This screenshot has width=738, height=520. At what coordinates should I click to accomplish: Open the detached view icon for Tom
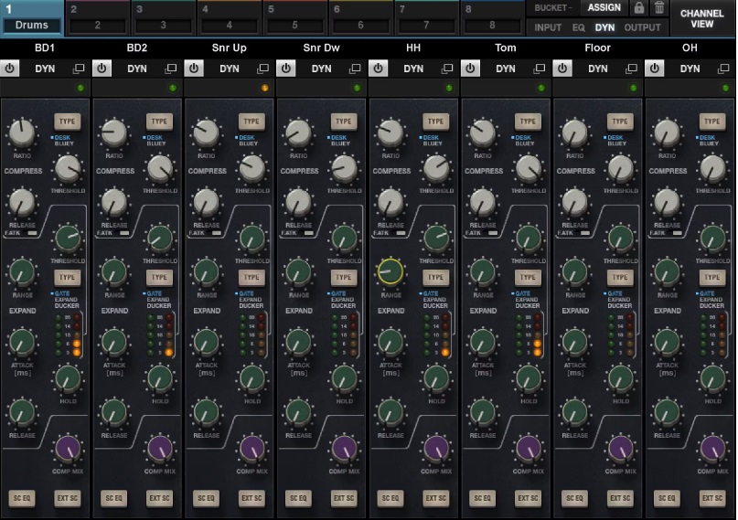click(540, 69)
